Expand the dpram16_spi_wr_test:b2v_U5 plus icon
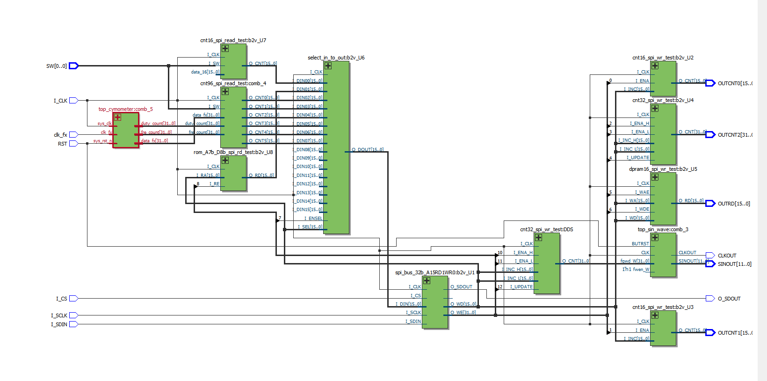Viewport: 767px width, 381px height. coord(655,177)
